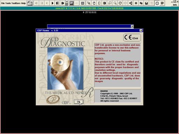This screenshot has height=134, width=179.
Task: Click the step forward playback button
Action: click(x=63, y=3)
